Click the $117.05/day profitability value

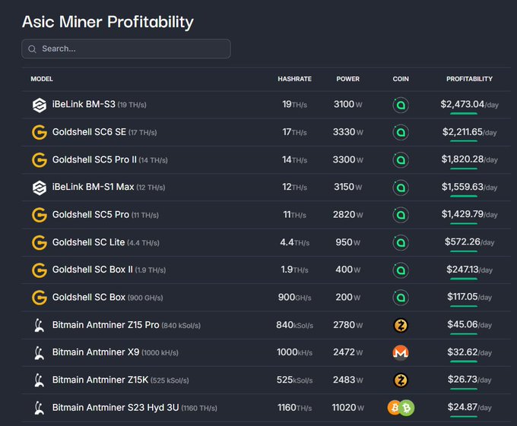point(470,297)
